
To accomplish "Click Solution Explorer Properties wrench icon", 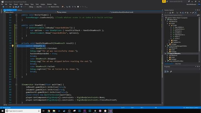I will coord(193,13).
